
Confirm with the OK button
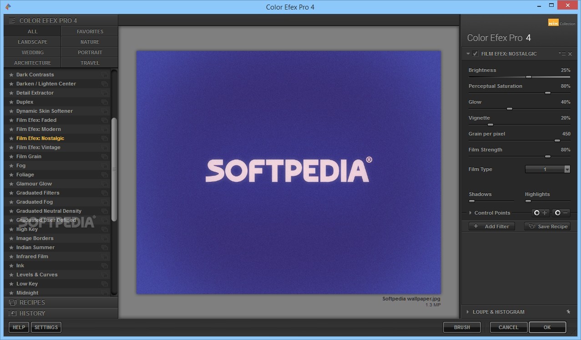point(547,327)
